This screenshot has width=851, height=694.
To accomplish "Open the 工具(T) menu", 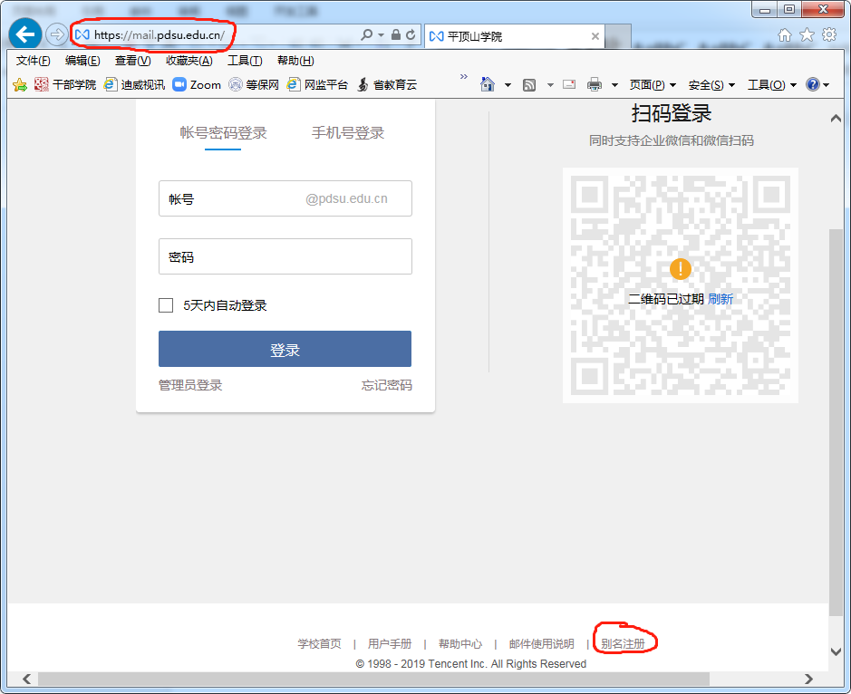I will coord(245,61).
